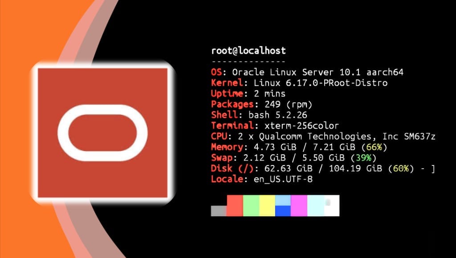The width and height of the screenshot is (456, 258).
Task: Click the Shell line reading bash 5.2.26
Action: (259, 115)
